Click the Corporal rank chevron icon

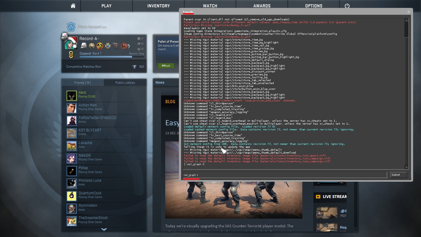[x=71, y=55]
